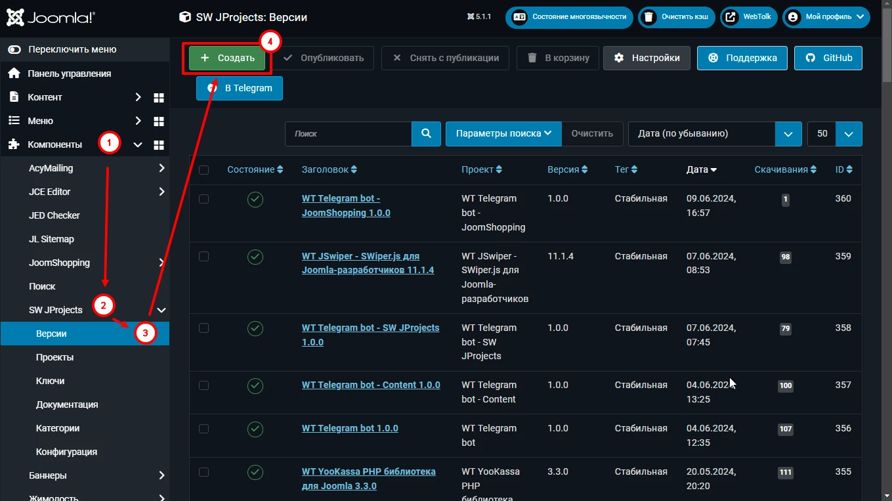The width and height of the screenshot is (892, 501).
Task: Open the Мой профиль dropdown
Action: point(826,17)
